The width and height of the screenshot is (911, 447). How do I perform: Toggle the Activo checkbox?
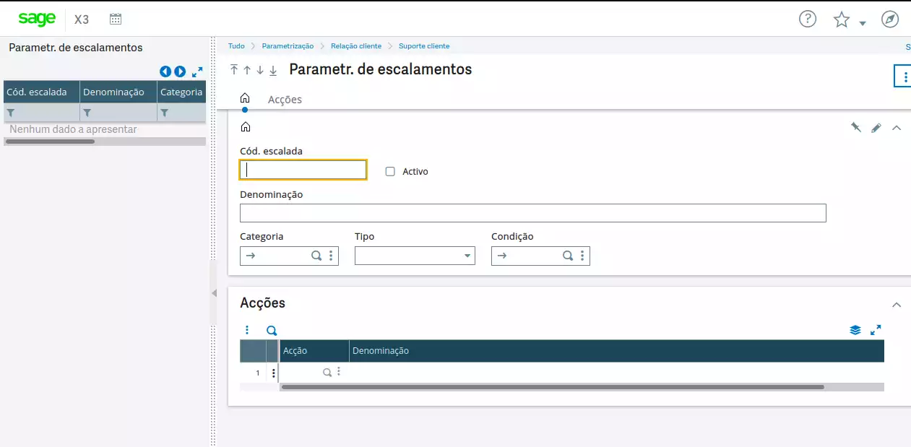pyautogui.click(x=390, y=172)
